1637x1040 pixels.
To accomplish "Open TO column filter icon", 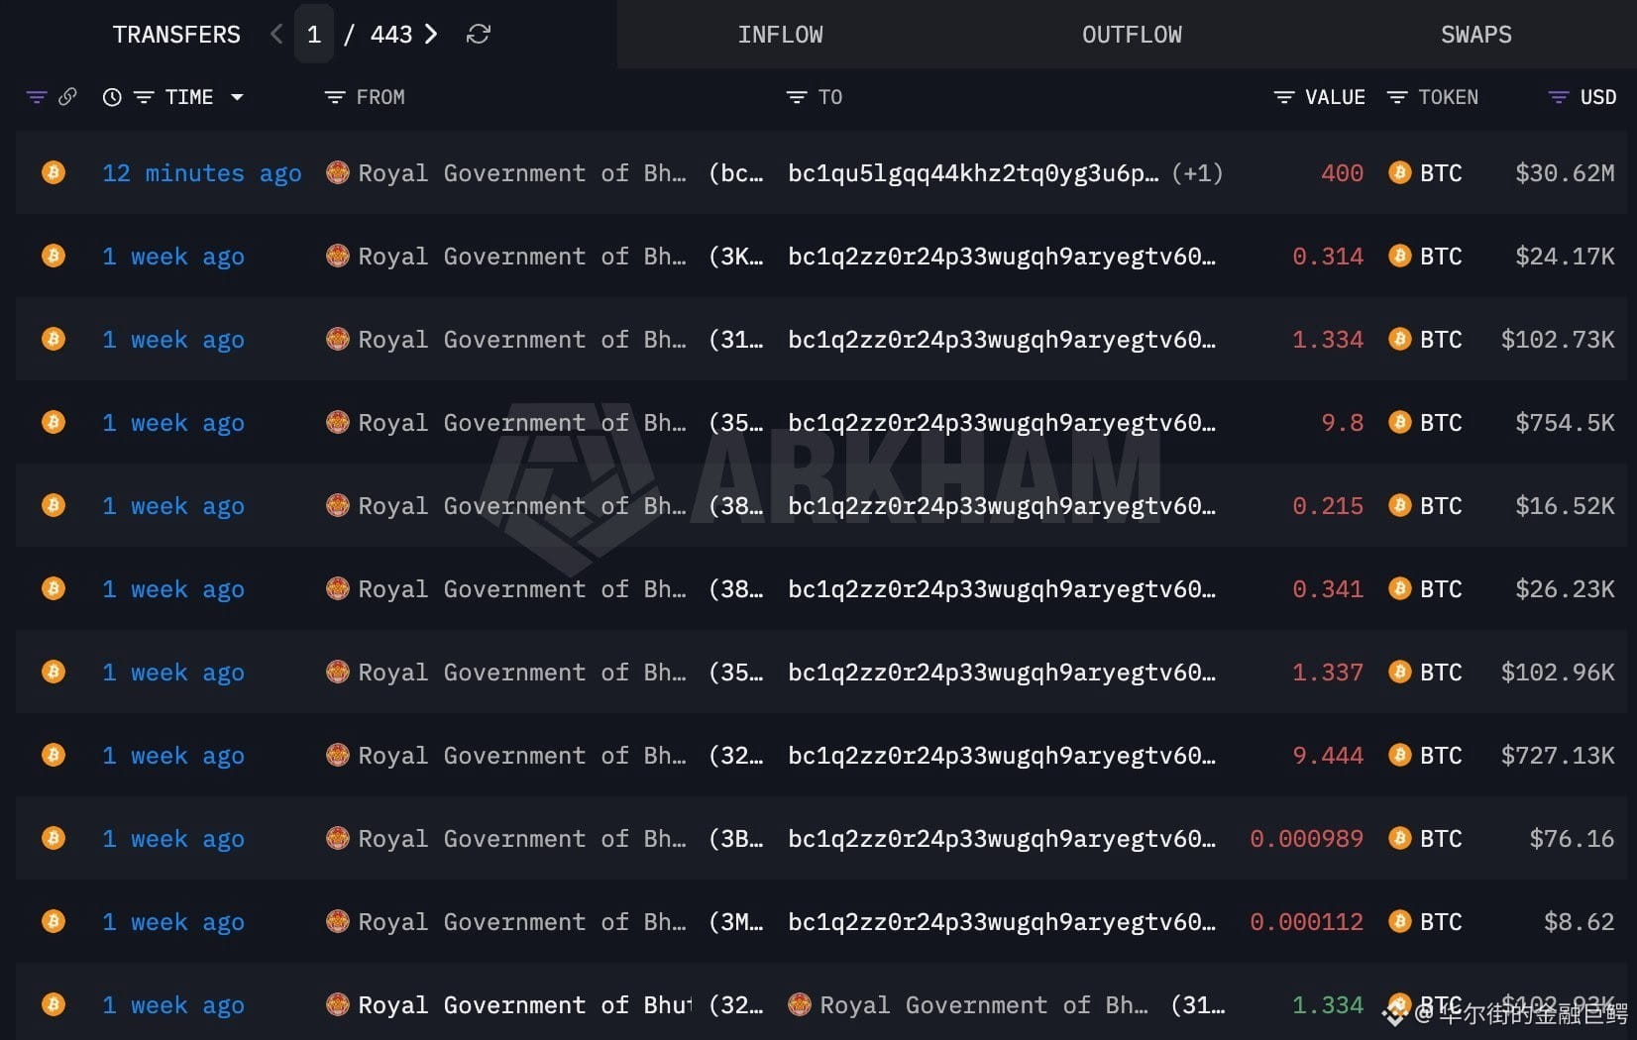I will pos(797,97).
